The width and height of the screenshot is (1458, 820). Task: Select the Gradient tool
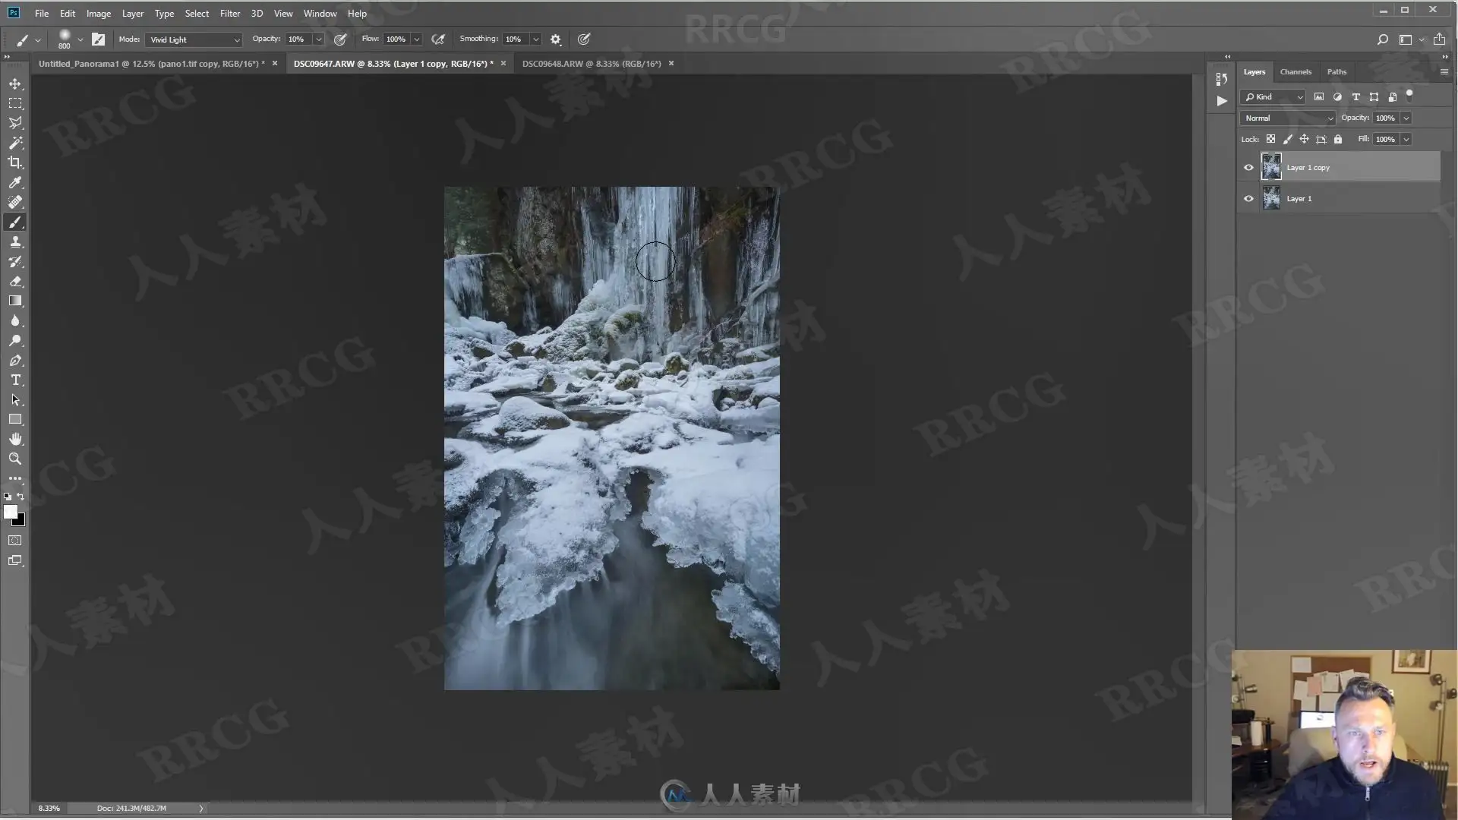15,301
